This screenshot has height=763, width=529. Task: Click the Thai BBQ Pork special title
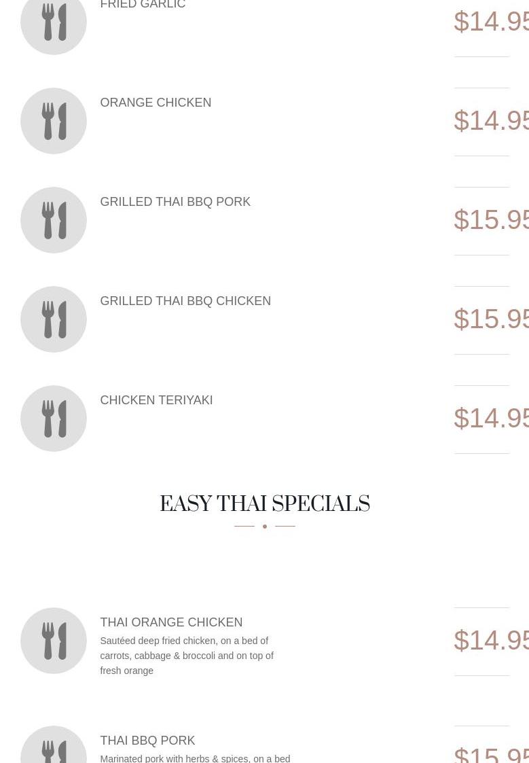pos(147,741)
